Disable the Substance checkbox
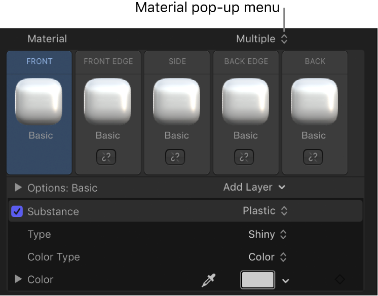The height and width of the screenshot is (296, 378). (x=17, y=211)
